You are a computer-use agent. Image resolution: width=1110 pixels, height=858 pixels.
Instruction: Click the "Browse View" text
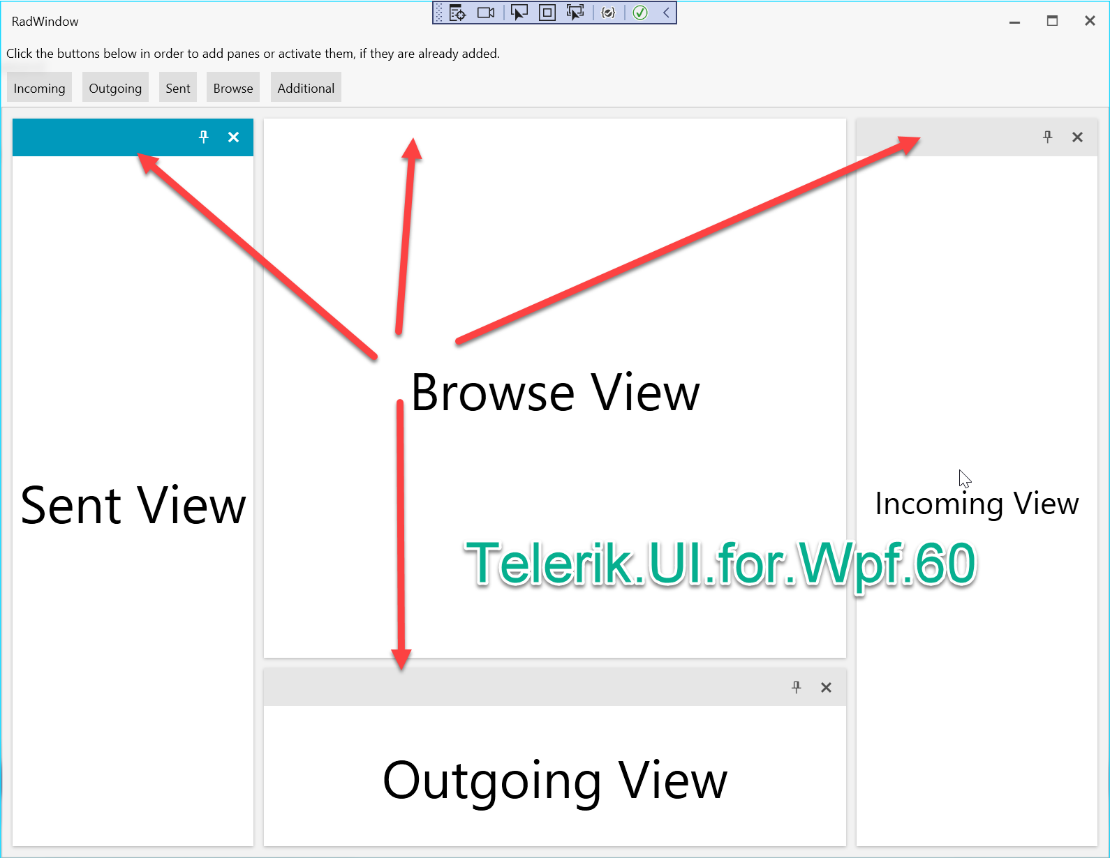click(x=555, y=393)
